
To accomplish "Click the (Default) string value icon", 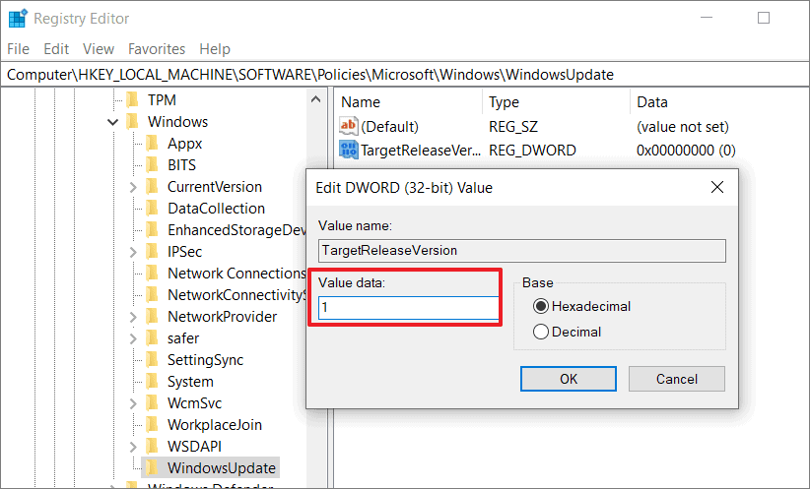I will (x=348, y=126).
